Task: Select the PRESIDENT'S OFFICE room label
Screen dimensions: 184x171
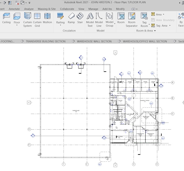Action: 150,134
